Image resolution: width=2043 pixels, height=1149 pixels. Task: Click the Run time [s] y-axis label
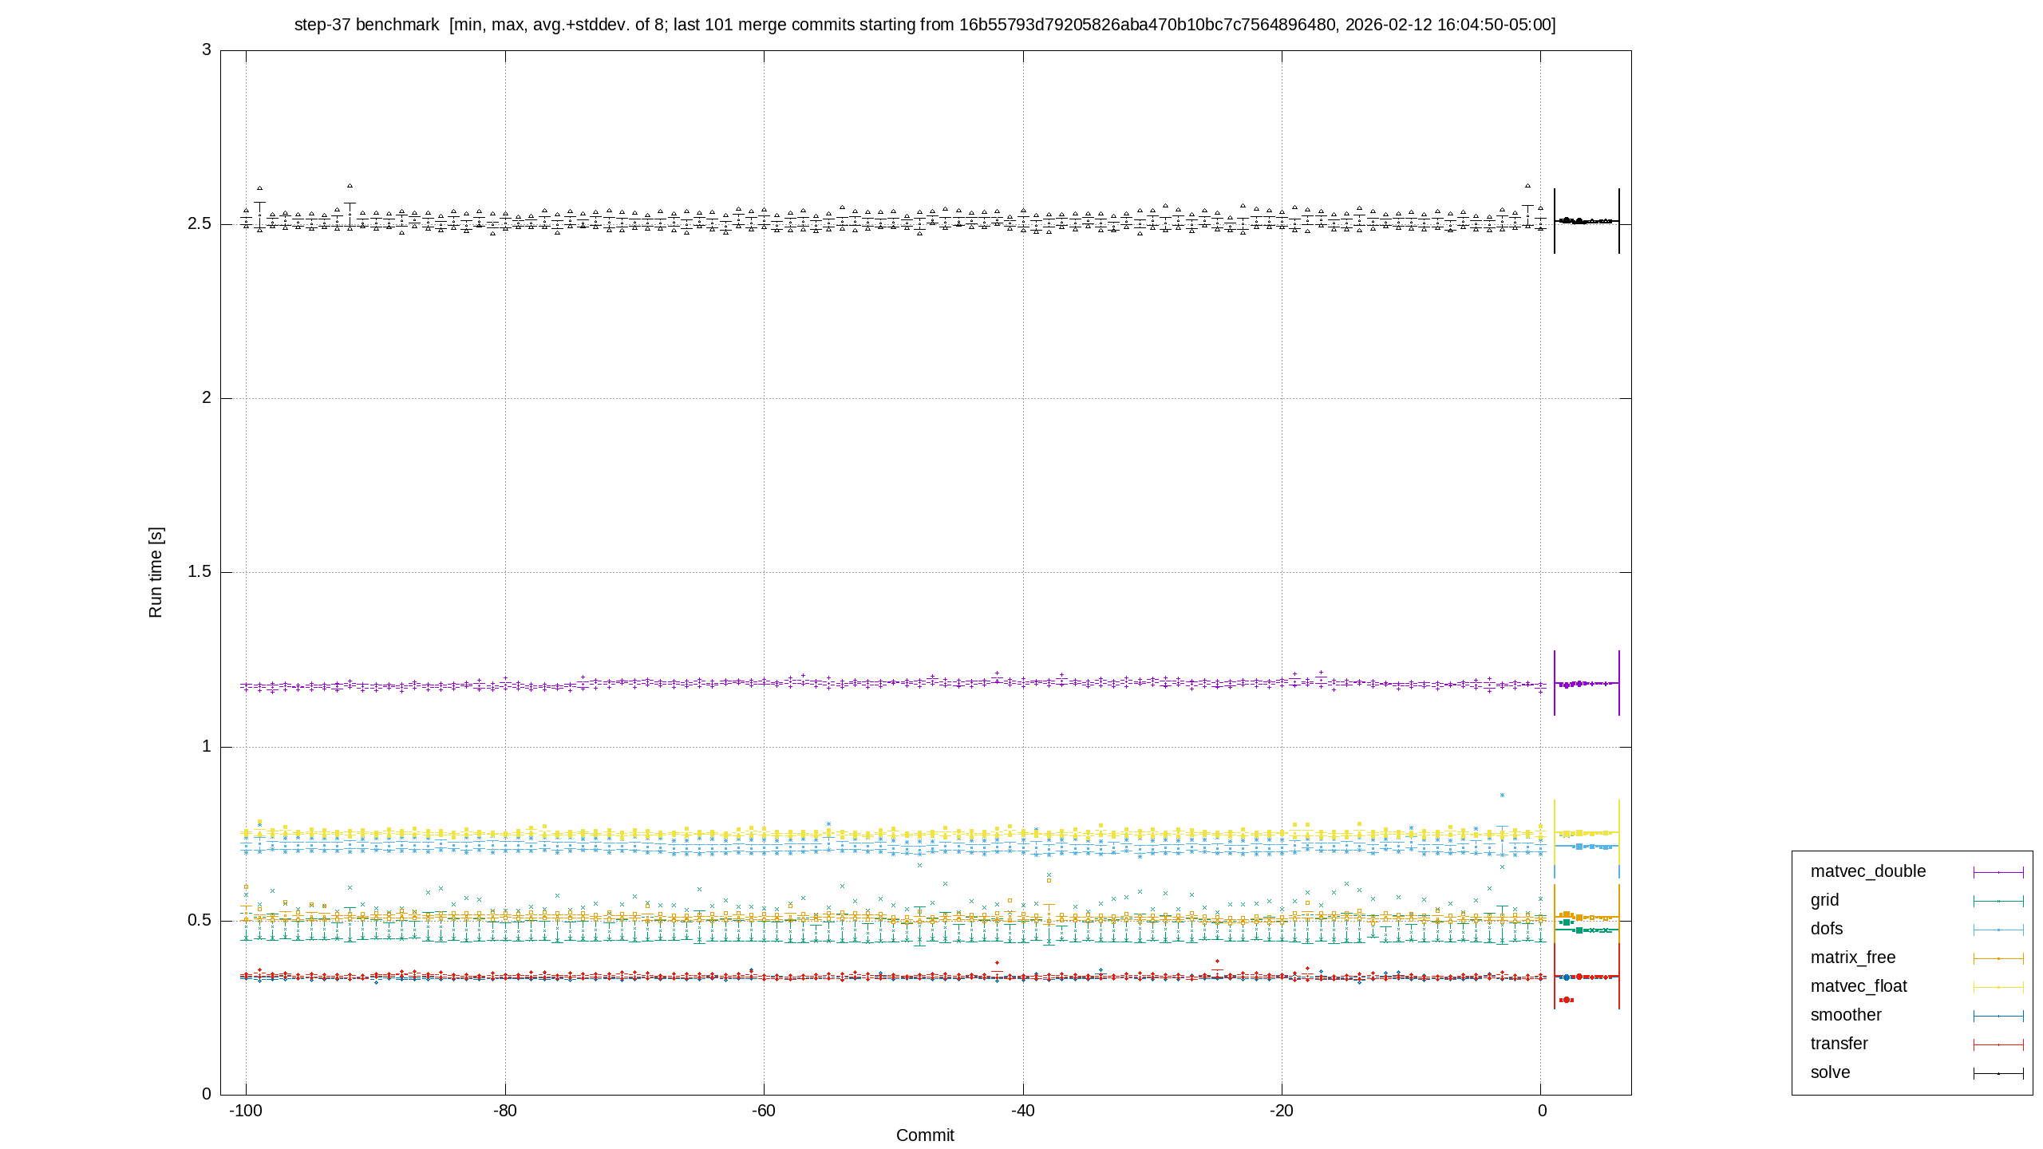point(156,572)
